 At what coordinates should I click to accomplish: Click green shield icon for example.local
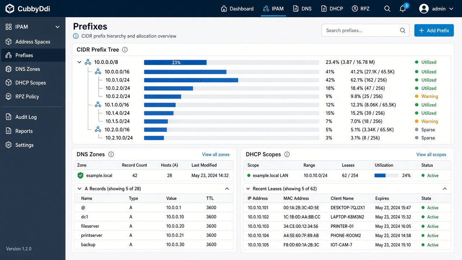pyautogui.click(x=80, y=175)
